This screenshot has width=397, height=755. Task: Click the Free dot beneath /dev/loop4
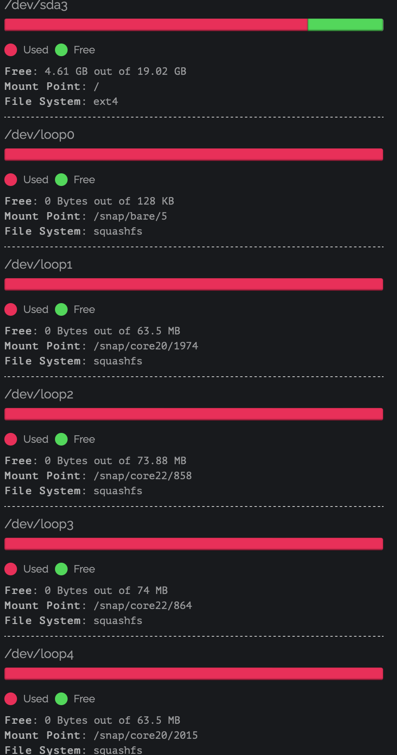pyautogui.click(x=62, y=699)
